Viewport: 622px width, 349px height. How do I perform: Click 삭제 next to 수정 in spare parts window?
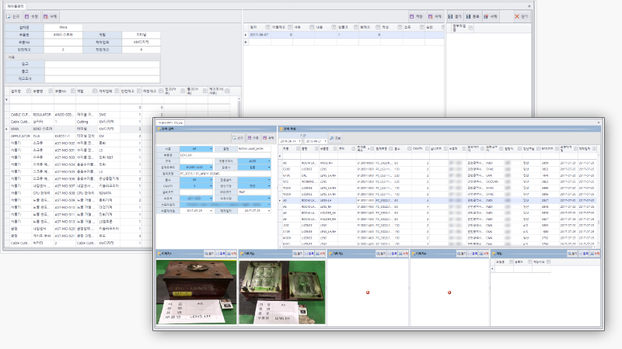[x=50, y=16]
